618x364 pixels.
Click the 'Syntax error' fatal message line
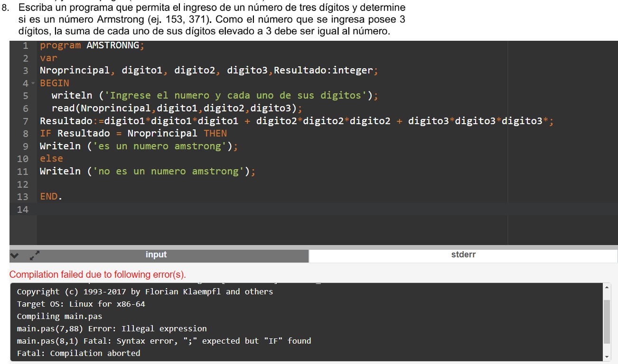(164, 341)
